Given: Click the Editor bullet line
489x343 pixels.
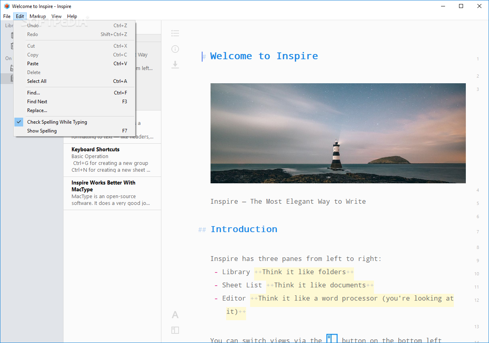Looking at the screenshot, I should pyautogui.click(x=334, y=305).
